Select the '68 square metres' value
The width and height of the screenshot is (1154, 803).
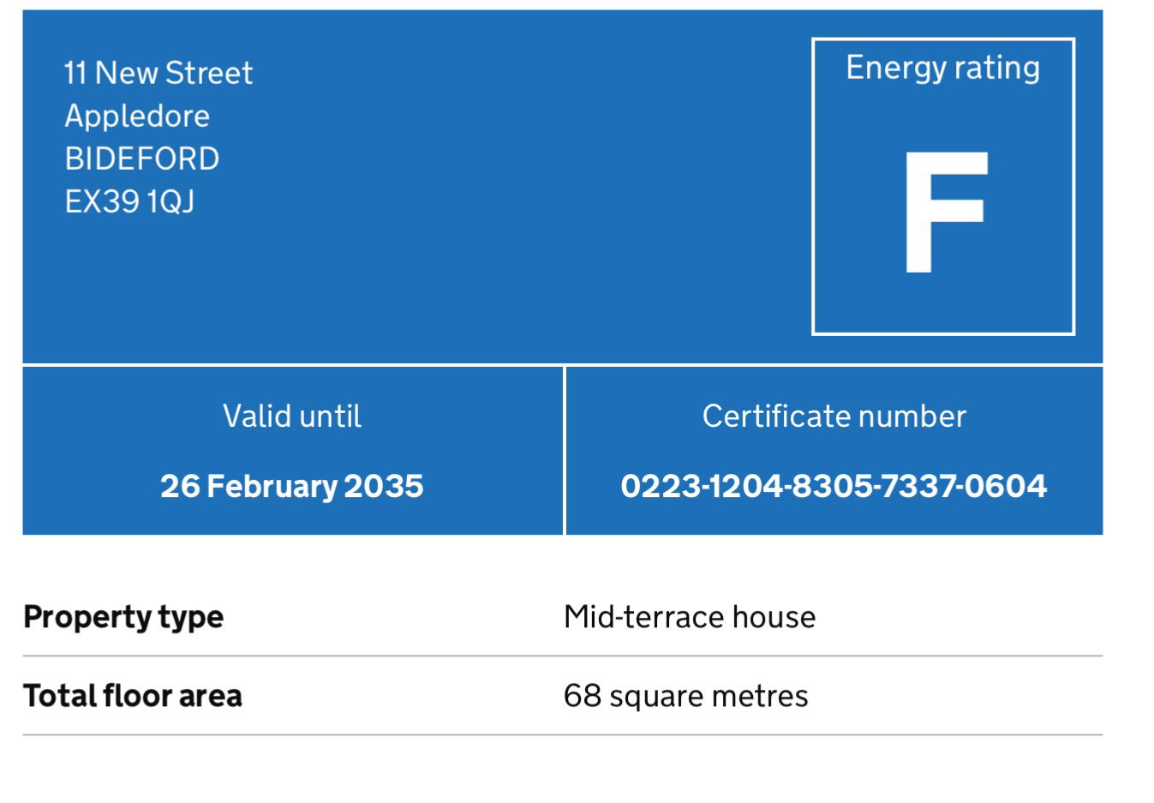685,696
